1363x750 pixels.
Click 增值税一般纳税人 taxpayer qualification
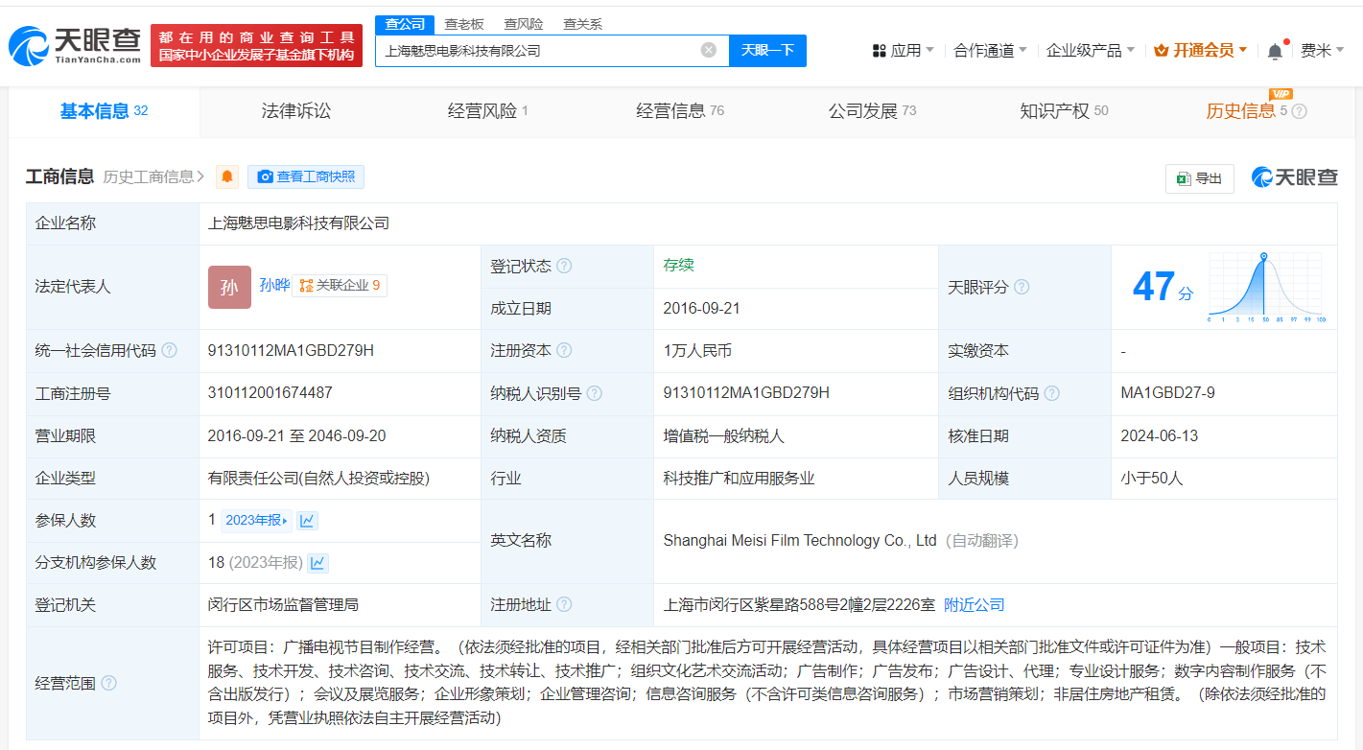tap(723, 435)
